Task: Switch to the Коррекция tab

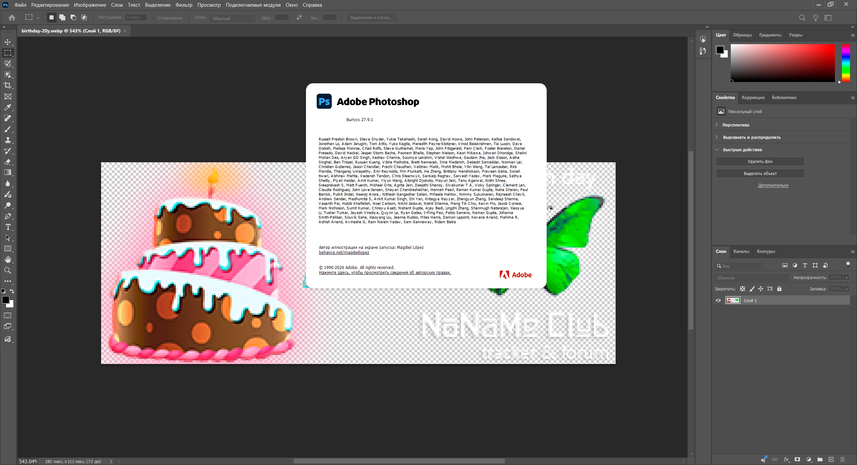Action: tap(753, 98)
